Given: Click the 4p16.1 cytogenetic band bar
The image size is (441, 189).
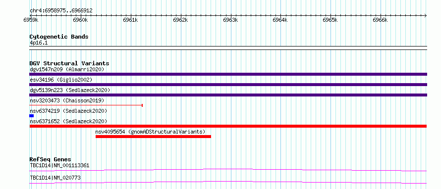Looking at the screenshot, I should pos(228,48).
